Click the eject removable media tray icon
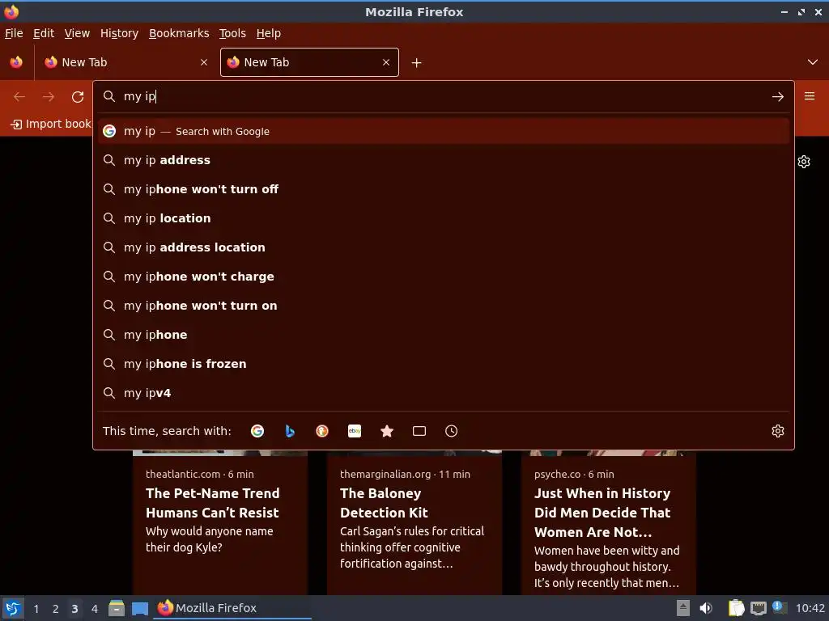 (683, 608)
